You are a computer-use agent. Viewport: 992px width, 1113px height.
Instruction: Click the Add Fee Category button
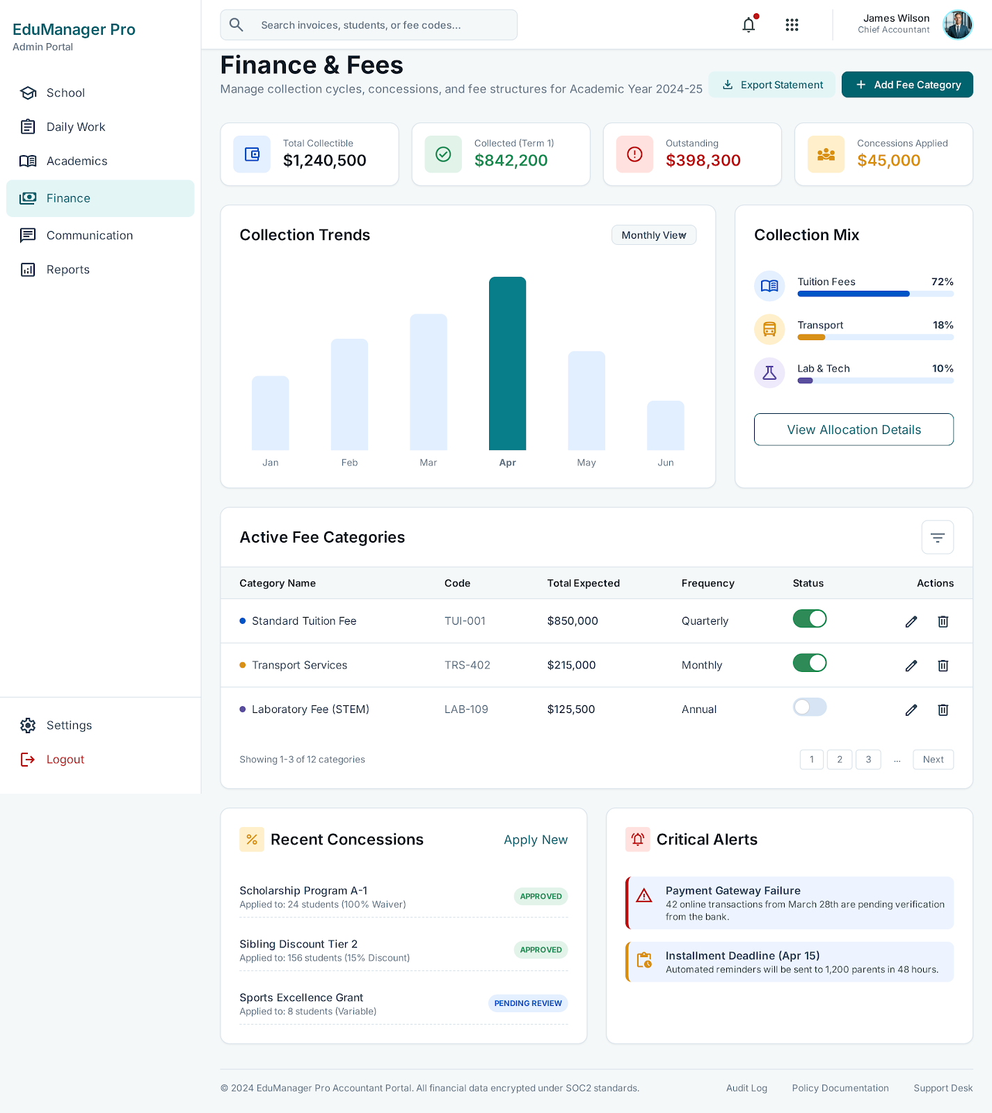pos(907,85)
